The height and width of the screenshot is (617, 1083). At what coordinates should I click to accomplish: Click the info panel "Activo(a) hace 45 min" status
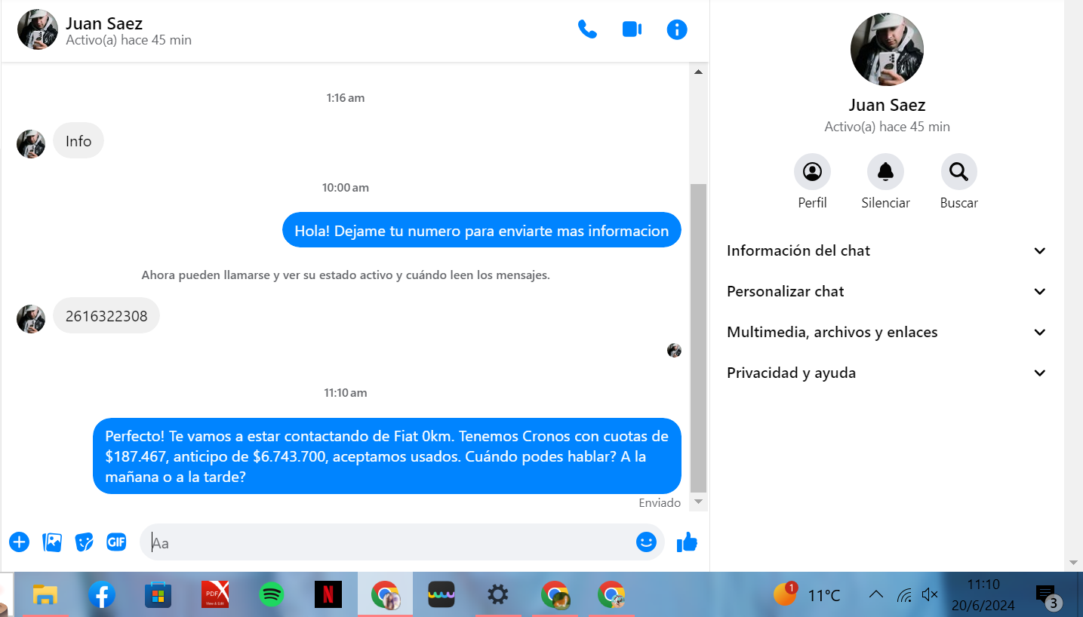pyautogui.click(x=887, y=127)
